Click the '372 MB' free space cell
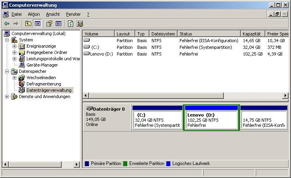The image size is (291, 178). [x=274, y=47]
